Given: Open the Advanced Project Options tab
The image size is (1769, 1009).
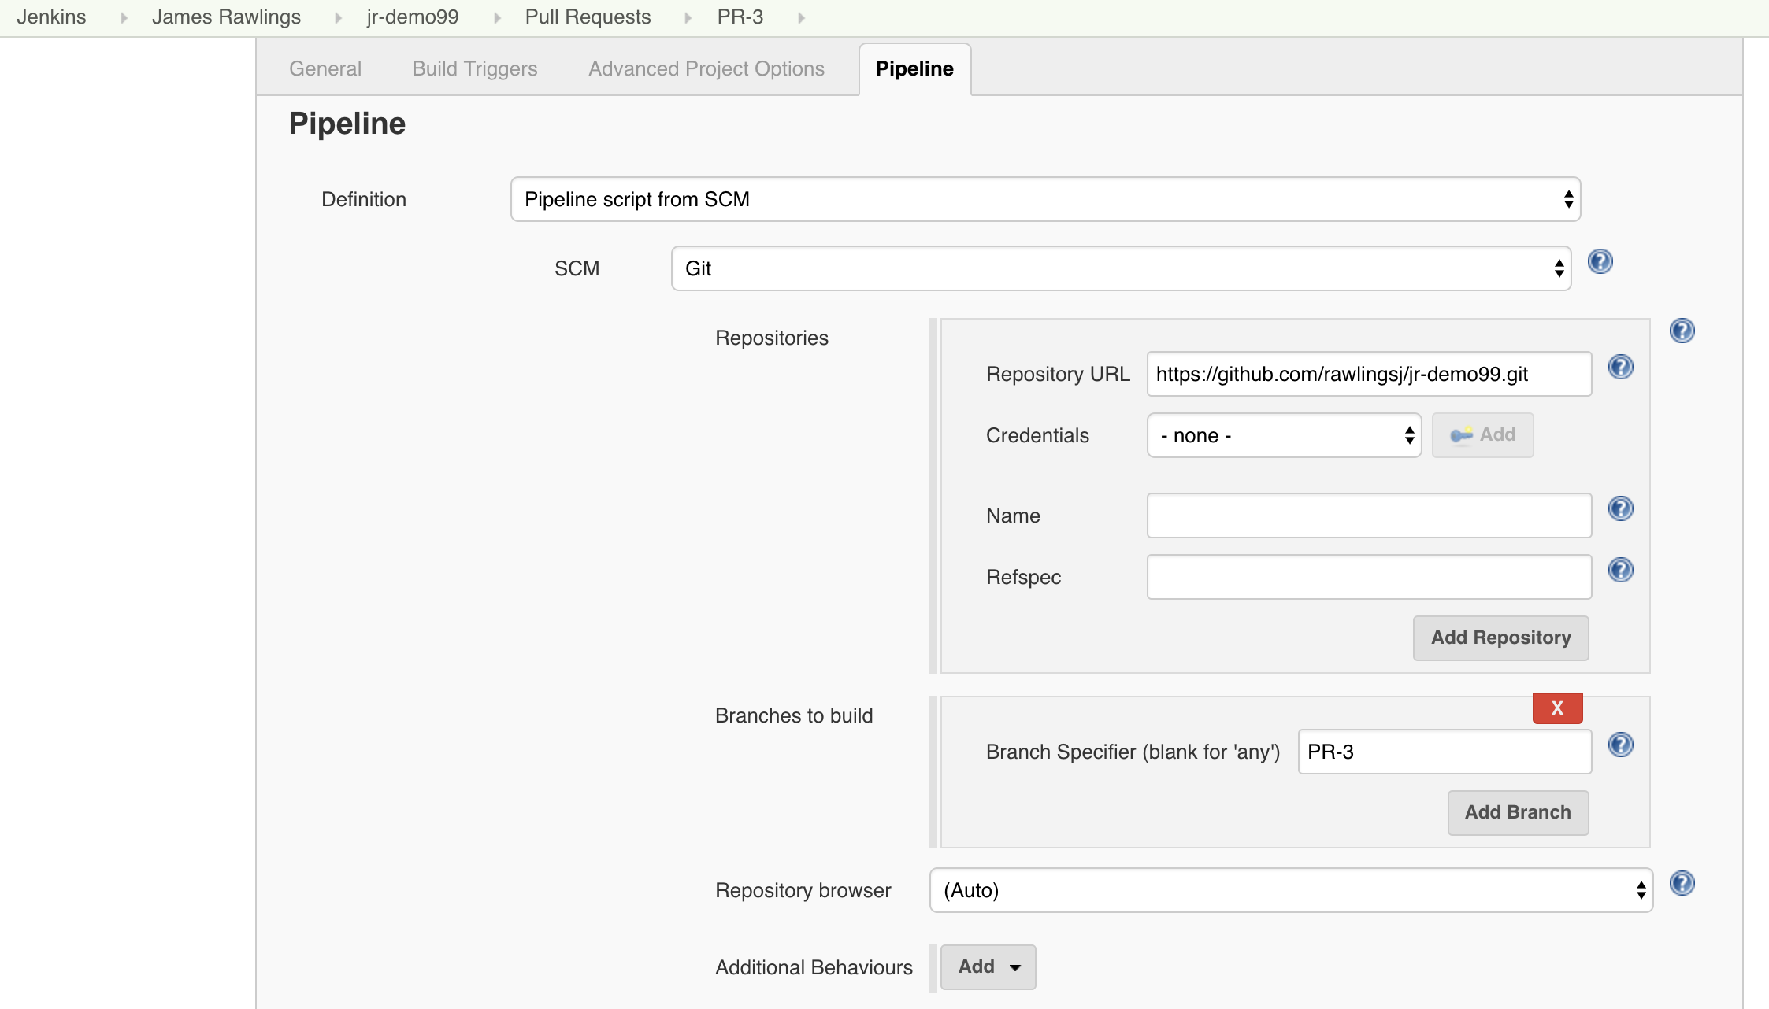Looking at the screenshot, I should point(705,68).
